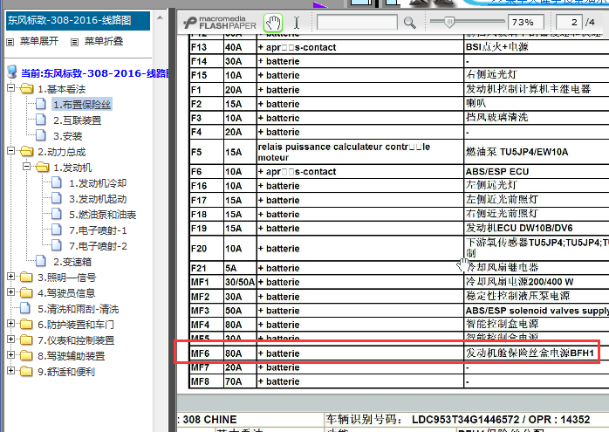Click the sidebar scroll up arrow
This screenshot has width=609, height=432.
[160, 17]
